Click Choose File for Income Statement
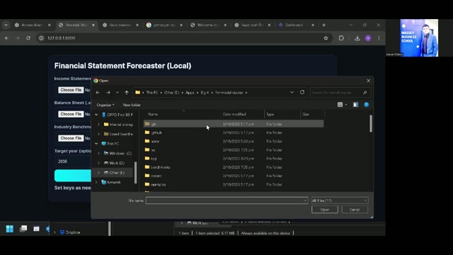Screen dimensions: 453x255 (x=71, y=90)
